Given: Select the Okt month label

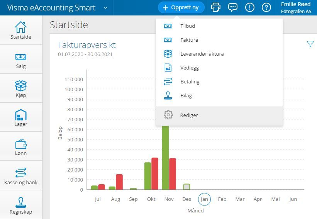Looking at the screenshot, I should [x=151, y=199].
